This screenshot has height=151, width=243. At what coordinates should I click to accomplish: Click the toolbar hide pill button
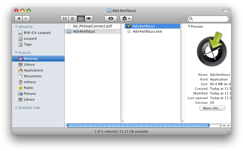coord(226,11)
